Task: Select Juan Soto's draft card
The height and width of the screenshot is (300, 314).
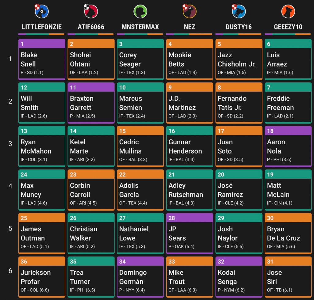Action: 239,147
